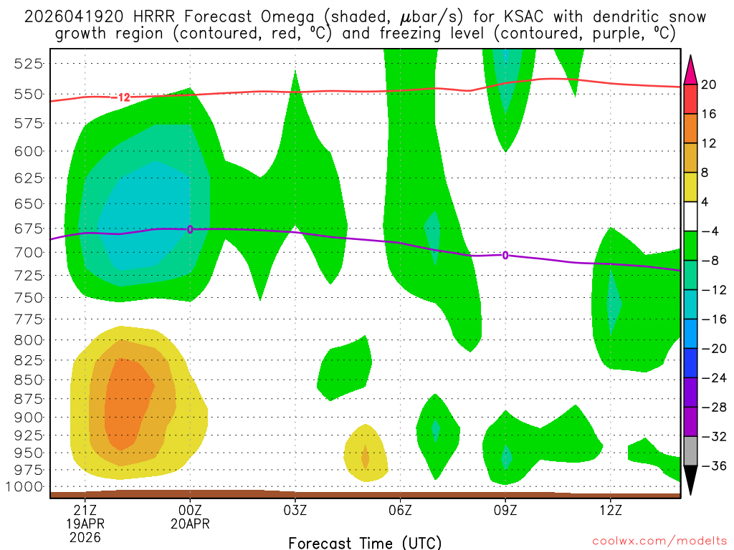
Task: Click the blue color bar segment between -20 and -24
Action: coord(690,363)
